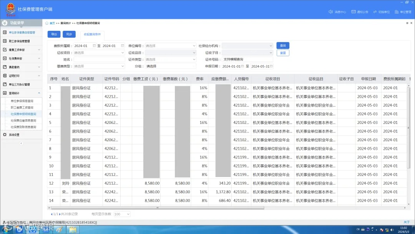415x234 pixels.
Task: Switch to 收起查询条件 tab
Action: pos(92,35)
